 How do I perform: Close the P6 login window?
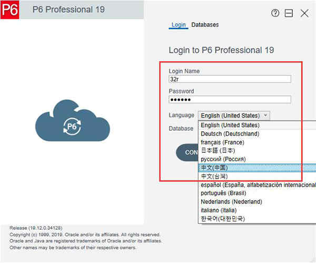[x=304, y=13]
